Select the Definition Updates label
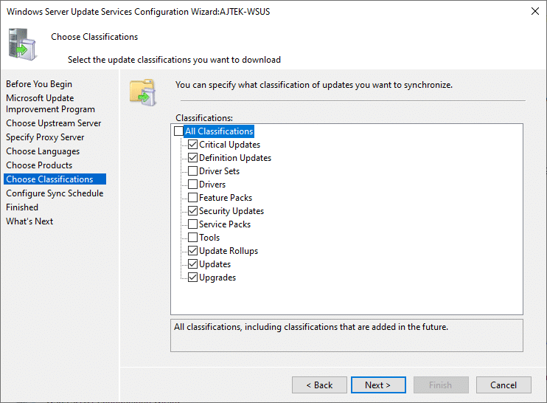Image resolution: width=547 pixels, height=403 pixels. 235,157
